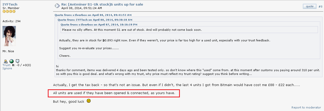Open IYFTech's profile via the person icon
Image resolution: width=324 pixels, height=111 pixels.
pyautogui.click(x=6, y=61)
